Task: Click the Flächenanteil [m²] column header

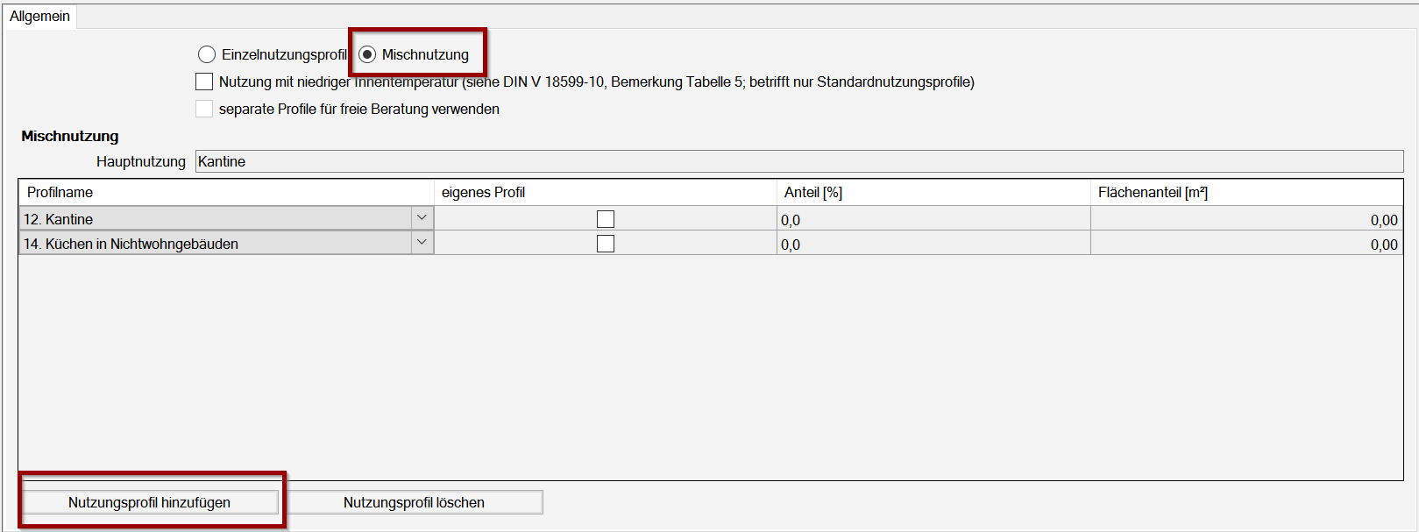Action: pos(1153,192)
